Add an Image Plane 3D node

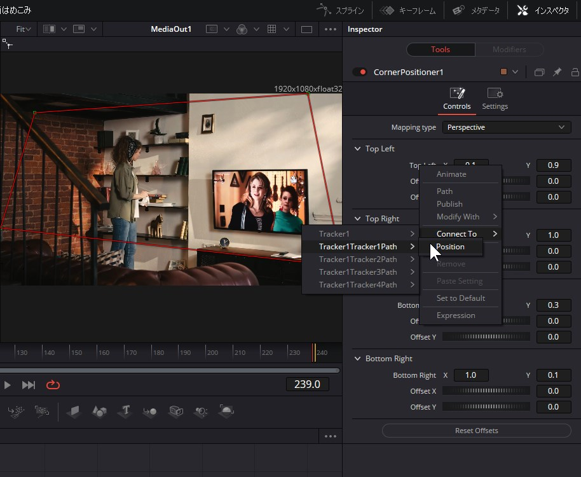click(x=74, y=411)
